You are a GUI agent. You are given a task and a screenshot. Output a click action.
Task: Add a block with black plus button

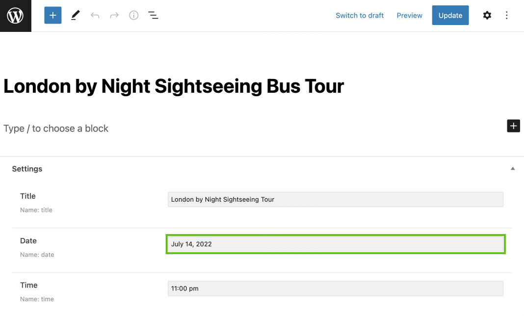513,126
